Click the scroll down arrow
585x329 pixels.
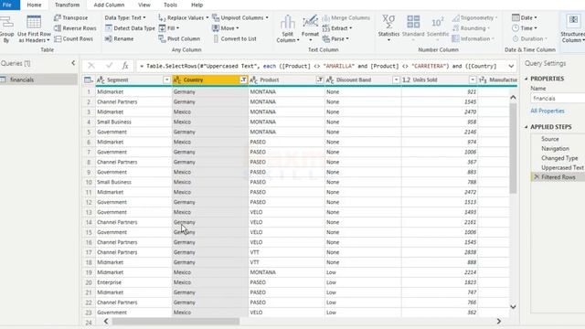point(513,307)
